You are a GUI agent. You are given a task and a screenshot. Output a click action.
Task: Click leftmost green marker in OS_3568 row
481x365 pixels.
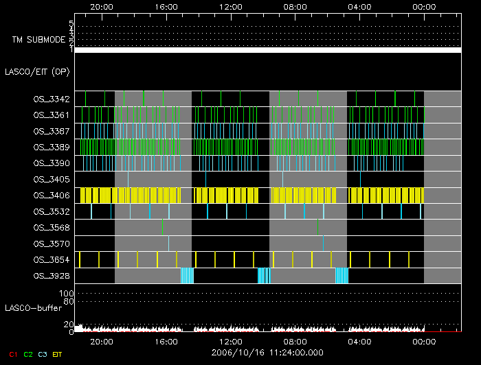tap(162, 227)
